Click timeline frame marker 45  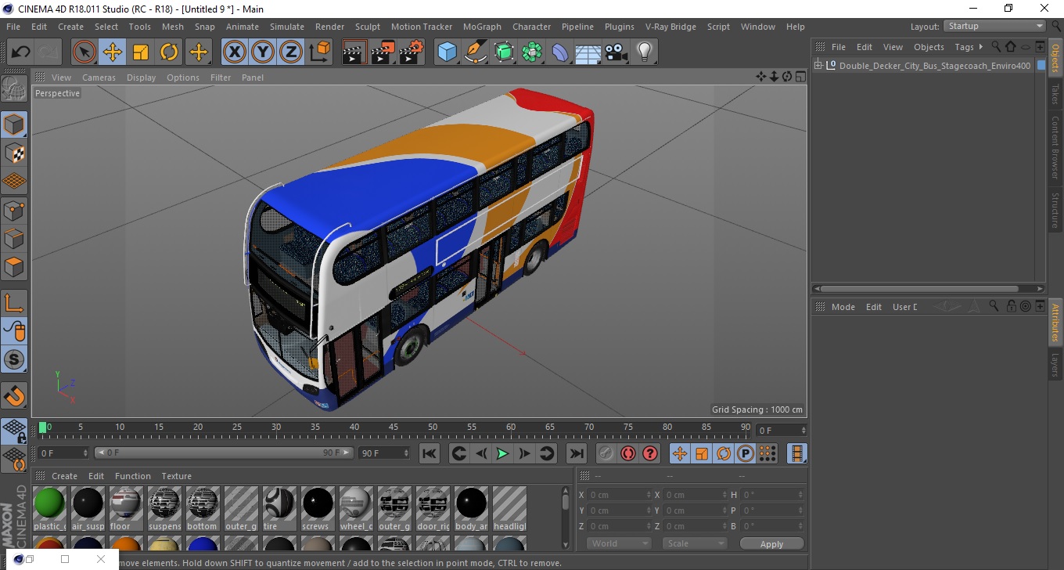(x=394, y=427)
